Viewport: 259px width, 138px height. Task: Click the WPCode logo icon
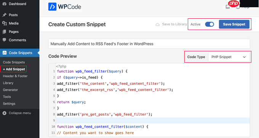tap(52, 7)
